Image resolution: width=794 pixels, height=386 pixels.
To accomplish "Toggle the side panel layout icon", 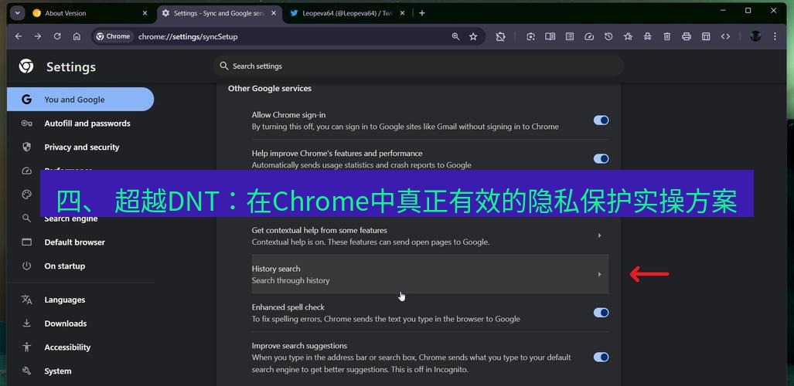I will pos(706,36).
